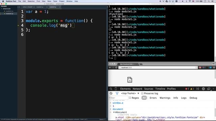Filter console by Warnings
The image size is (216, 121).
pyautogui.click(x=165, y=98)
